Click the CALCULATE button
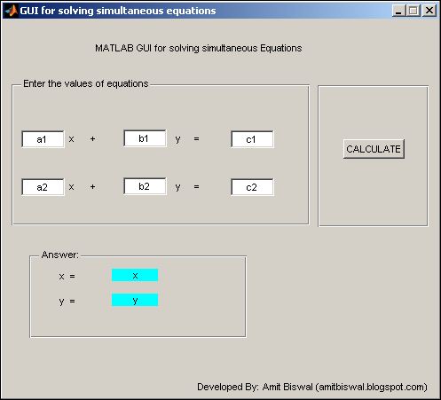 [374, 149]
